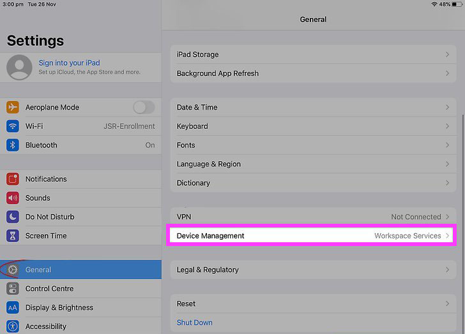Image resolution: width=465 pixels, height=334 pixels.
Task: Select General in the settings sidebar
Action: (80, 270)
